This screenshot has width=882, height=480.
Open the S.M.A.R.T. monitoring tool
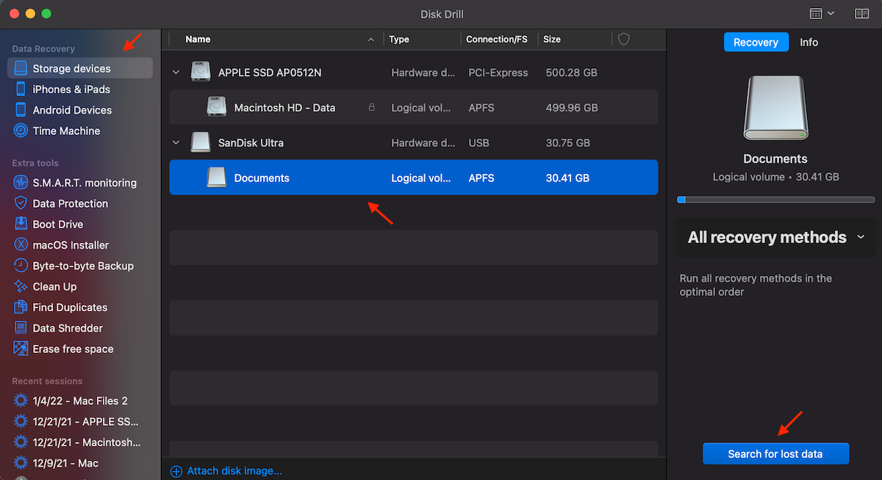pos(71,182)
